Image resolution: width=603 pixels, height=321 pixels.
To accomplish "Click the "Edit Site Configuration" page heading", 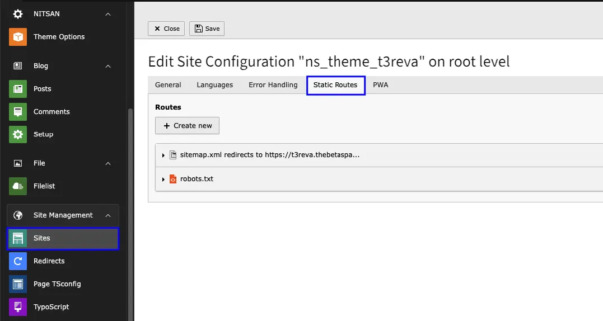I will (x=329, y=62).
